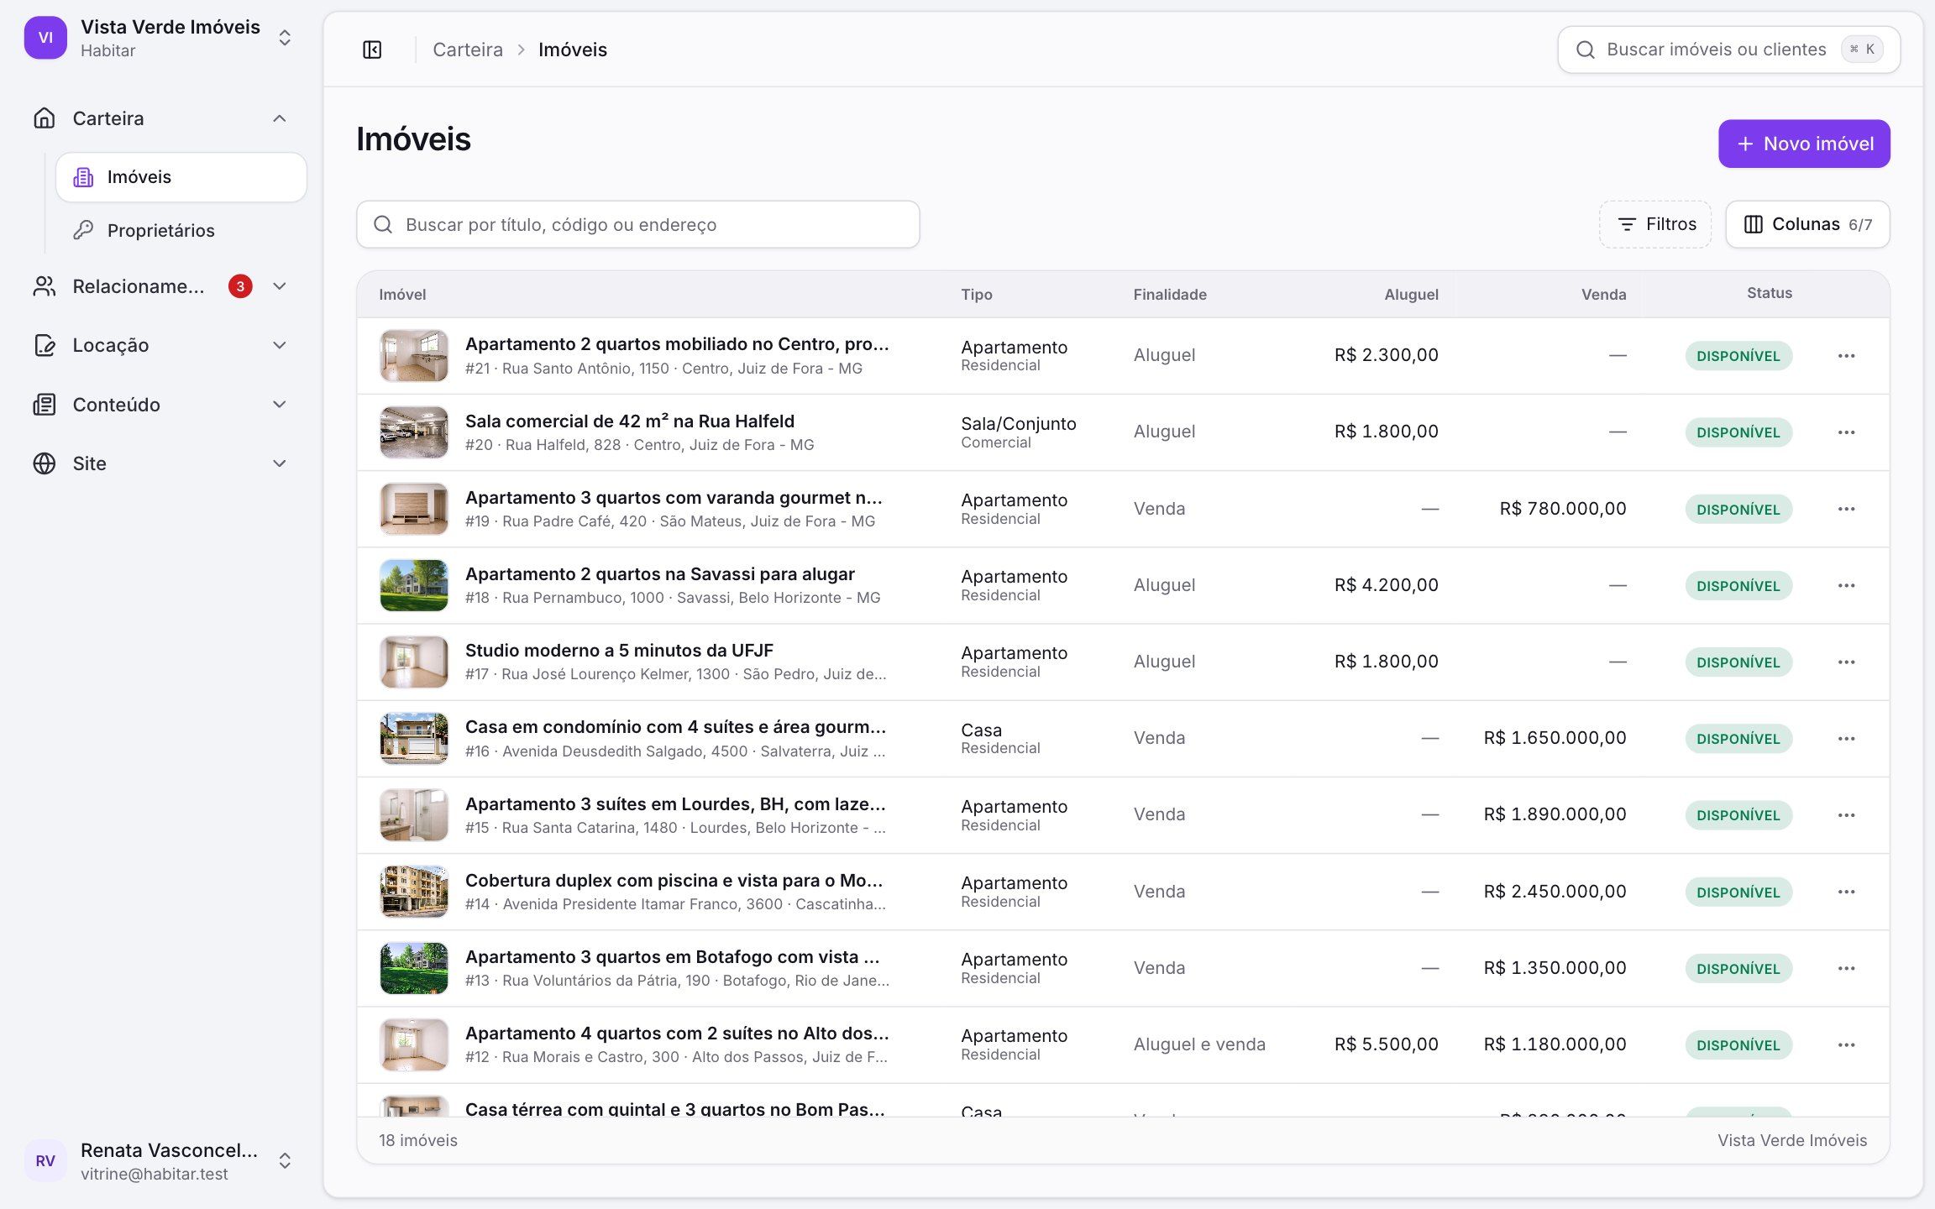This screenshot has width=1935, height=1209.
Task: Focus the search by título, código ou endereço field
Action: point(638,224)
